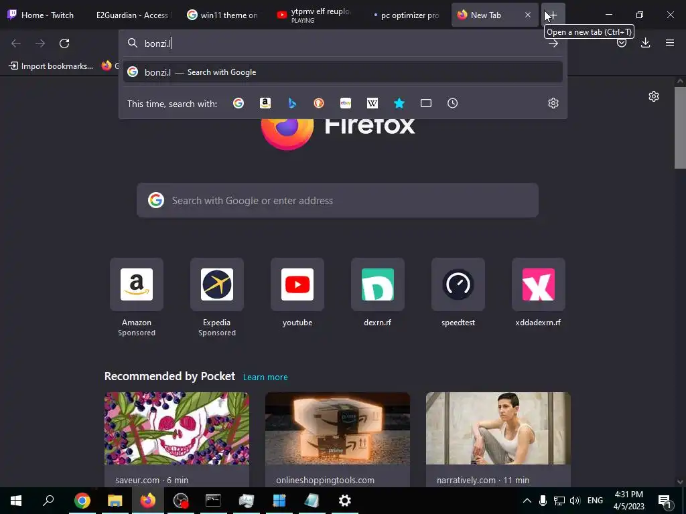Open File Explorer from taskbar
The height and width of the screenshot is (514, 686).
pos(115,501)
